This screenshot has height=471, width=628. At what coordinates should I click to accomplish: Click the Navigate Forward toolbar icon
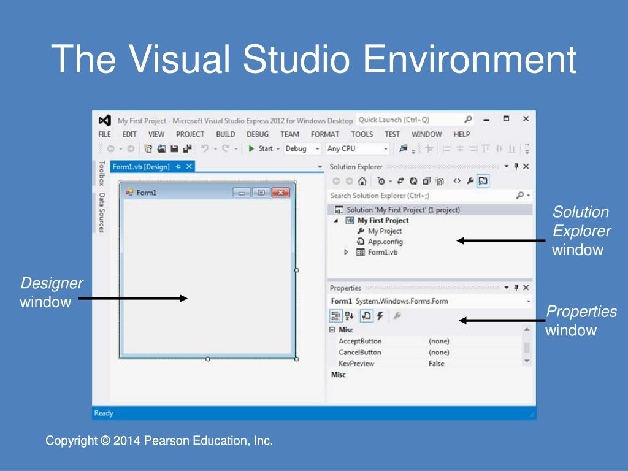tap(131, 148)
